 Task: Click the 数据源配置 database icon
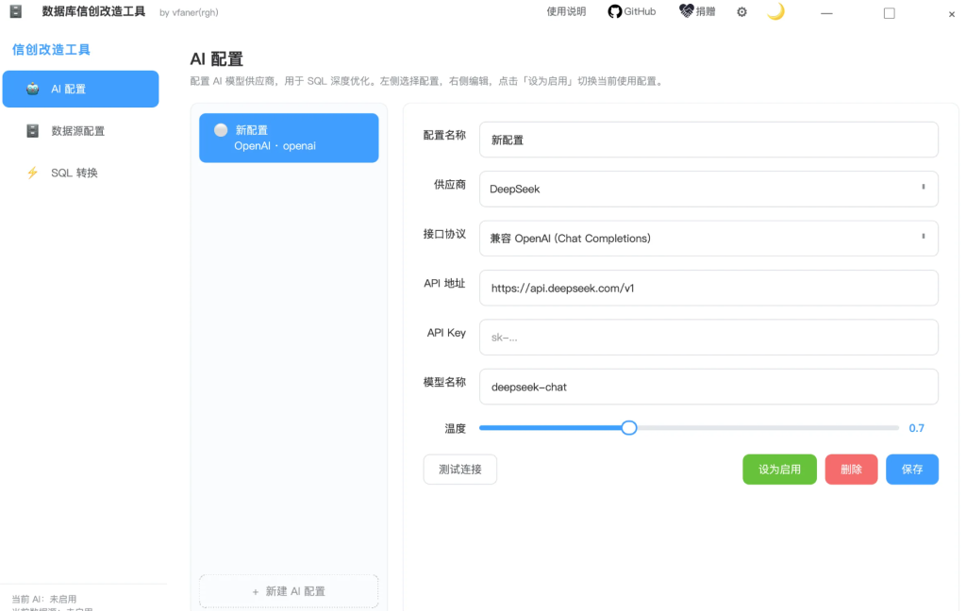coord(33,130)
